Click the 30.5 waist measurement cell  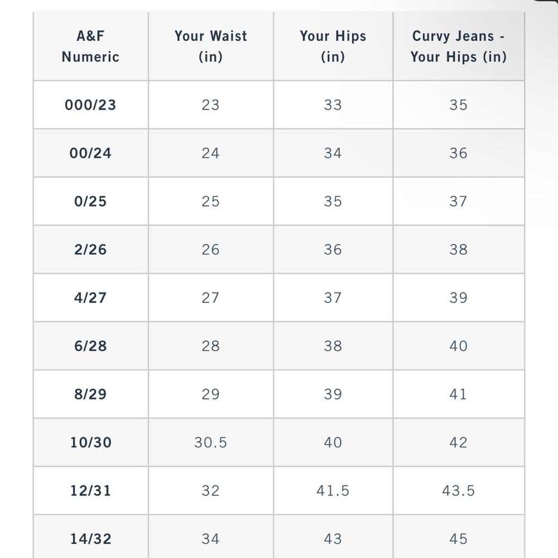point(210,442)
